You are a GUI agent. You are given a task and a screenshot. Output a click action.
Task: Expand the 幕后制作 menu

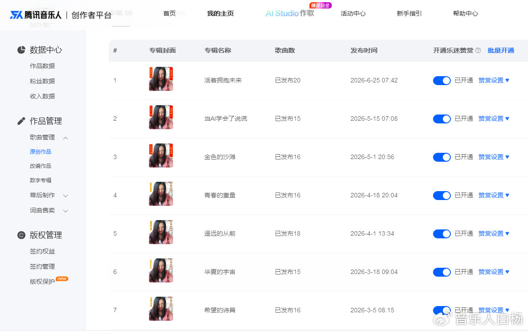point(66,196)
